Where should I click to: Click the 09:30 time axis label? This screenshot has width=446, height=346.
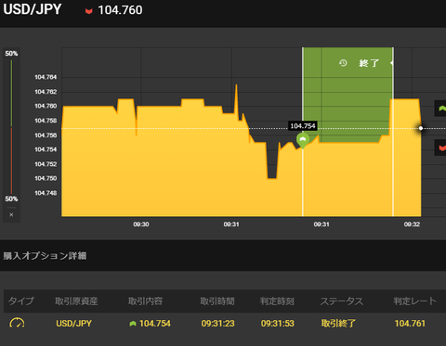(x=141, y=224)
